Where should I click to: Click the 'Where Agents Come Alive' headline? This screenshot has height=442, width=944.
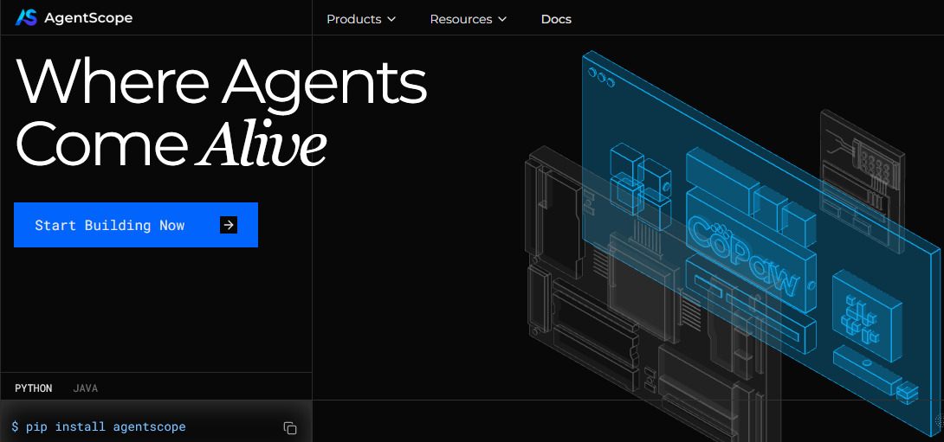coord(220,112)
